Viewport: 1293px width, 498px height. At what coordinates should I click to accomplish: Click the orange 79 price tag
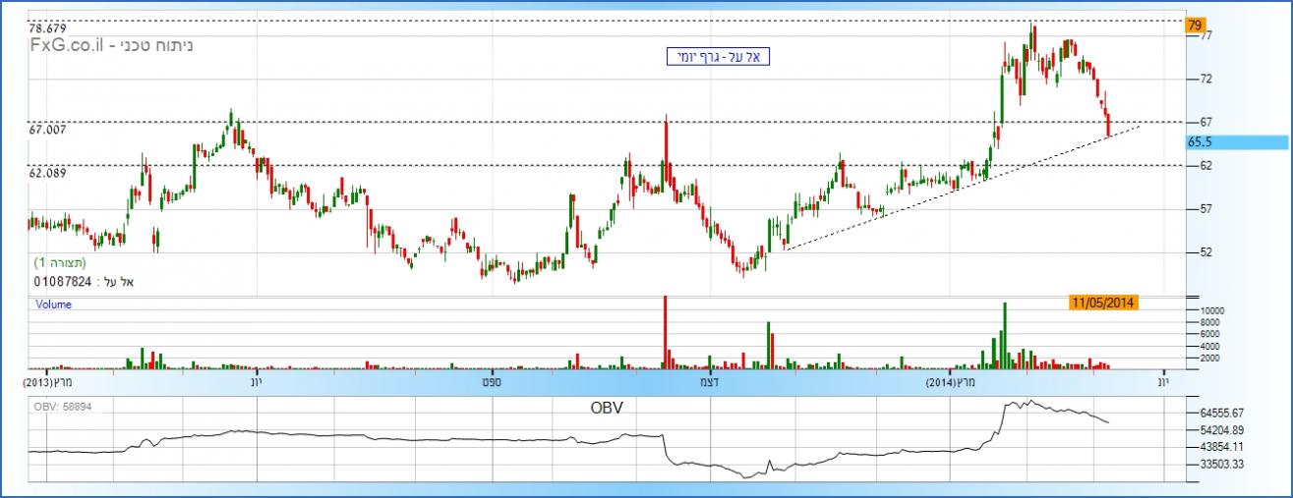pyautogui.click(x=1196, y=25)
